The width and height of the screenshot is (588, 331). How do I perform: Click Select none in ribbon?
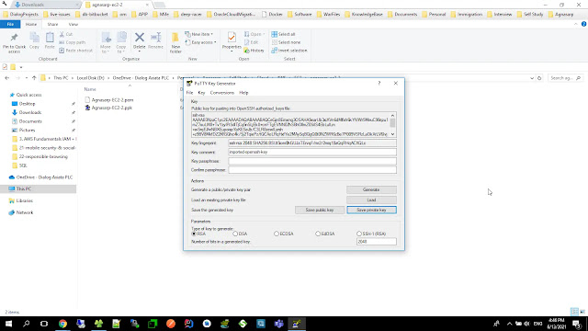286,42
